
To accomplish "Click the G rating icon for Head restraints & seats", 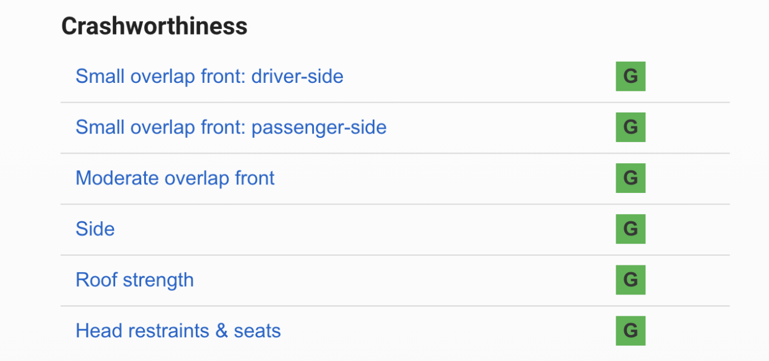I will tap(630, 330).
